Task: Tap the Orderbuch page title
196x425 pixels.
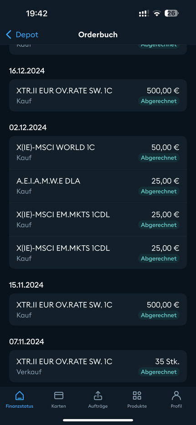Action: pyautogui.click(x=98, y=35)
